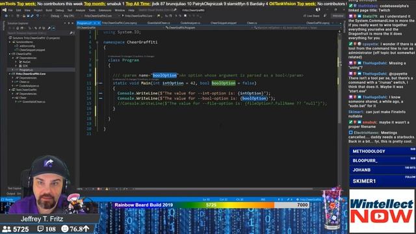Collapse the CheerGraffiti project node
Screen dimensions: 416x234
coord(10,54)
